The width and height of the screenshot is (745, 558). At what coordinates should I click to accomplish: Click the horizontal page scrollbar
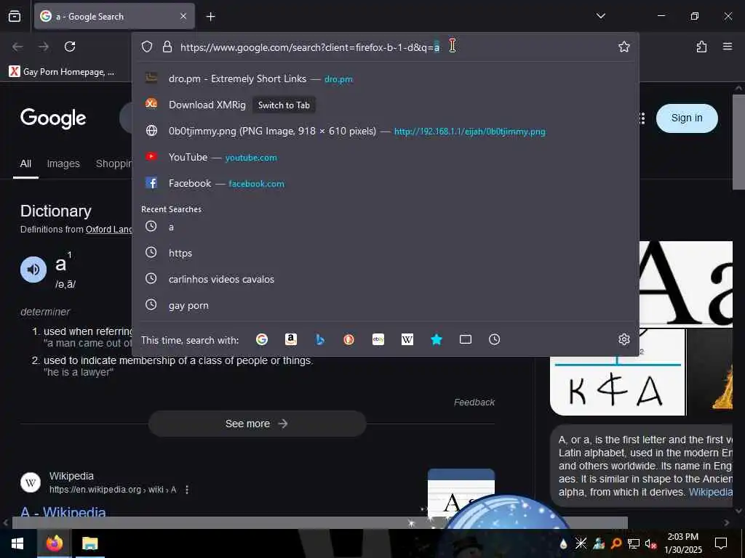click(320, 523)
